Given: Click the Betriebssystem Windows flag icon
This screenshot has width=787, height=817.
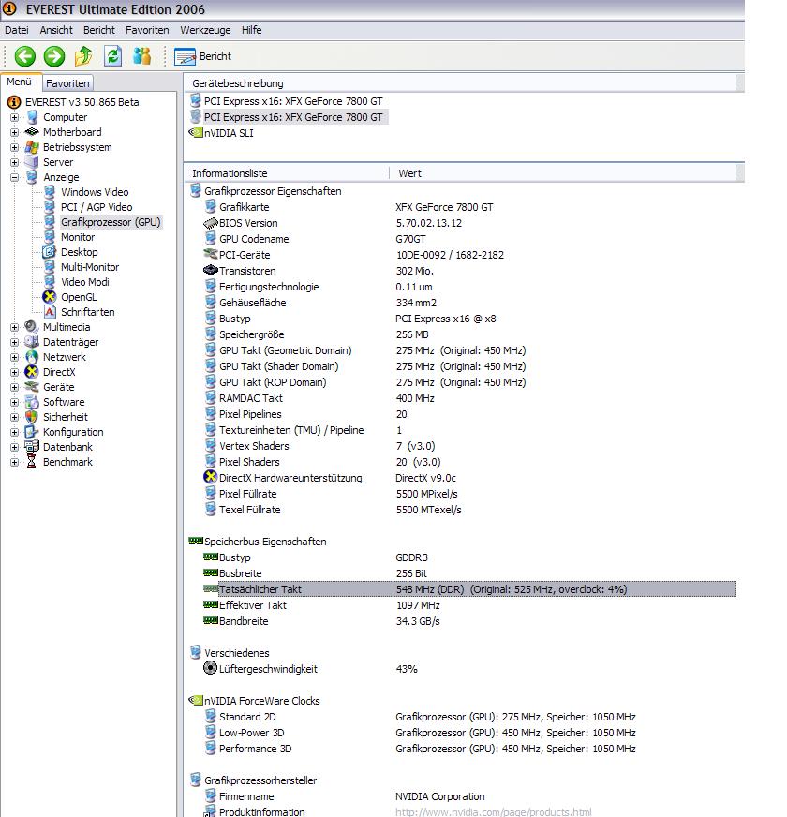Looking at the screenshot, I should pos(31,147).
